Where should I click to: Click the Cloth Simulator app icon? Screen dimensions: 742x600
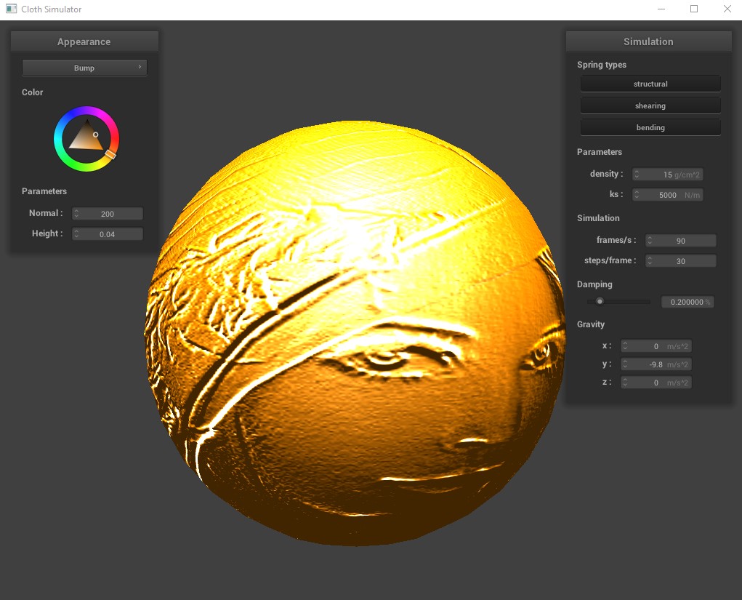pos(12,9)
